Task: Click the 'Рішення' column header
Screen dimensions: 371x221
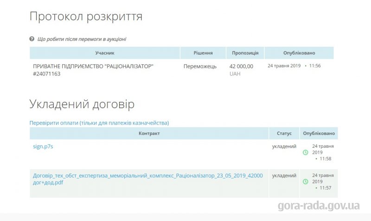Action: click(203, 53)
